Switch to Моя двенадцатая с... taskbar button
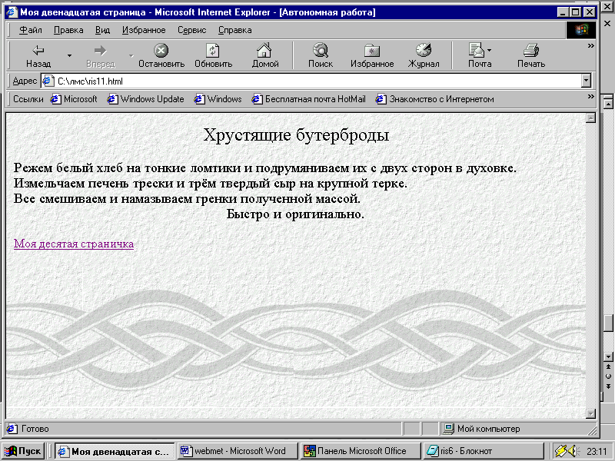 coord(115,451)
